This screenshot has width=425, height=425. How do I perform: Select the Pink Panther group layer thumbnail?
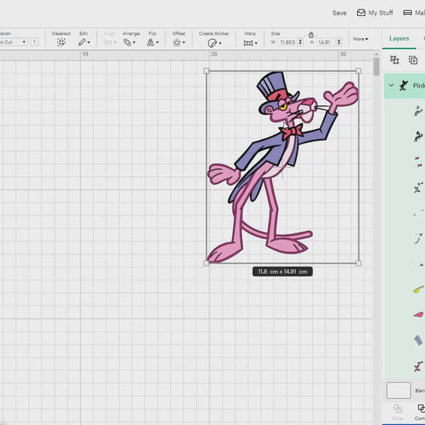403,85
